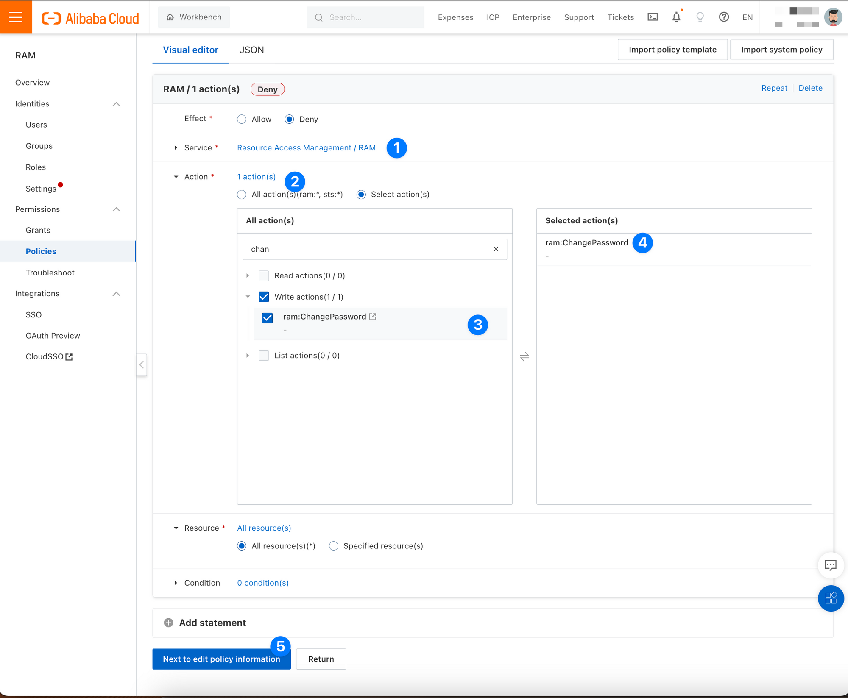Viewport: 848px width, 698px height.
Task: Switch to the JSON tab
Action: pos(252,50)
